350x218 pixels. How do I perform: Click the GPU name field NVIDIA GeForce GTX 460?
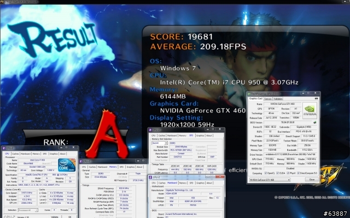coord(282,104)
